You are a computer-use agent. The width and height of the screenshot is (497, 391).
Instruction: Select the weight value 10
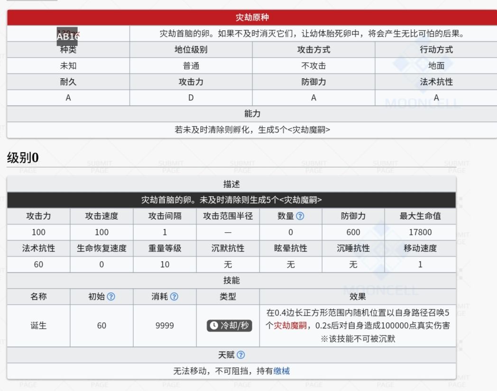(x=165, y=264)
